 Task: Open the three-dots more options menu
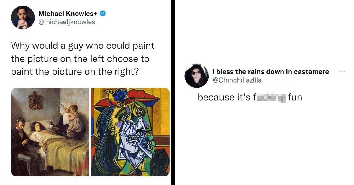tap(342, 71)
